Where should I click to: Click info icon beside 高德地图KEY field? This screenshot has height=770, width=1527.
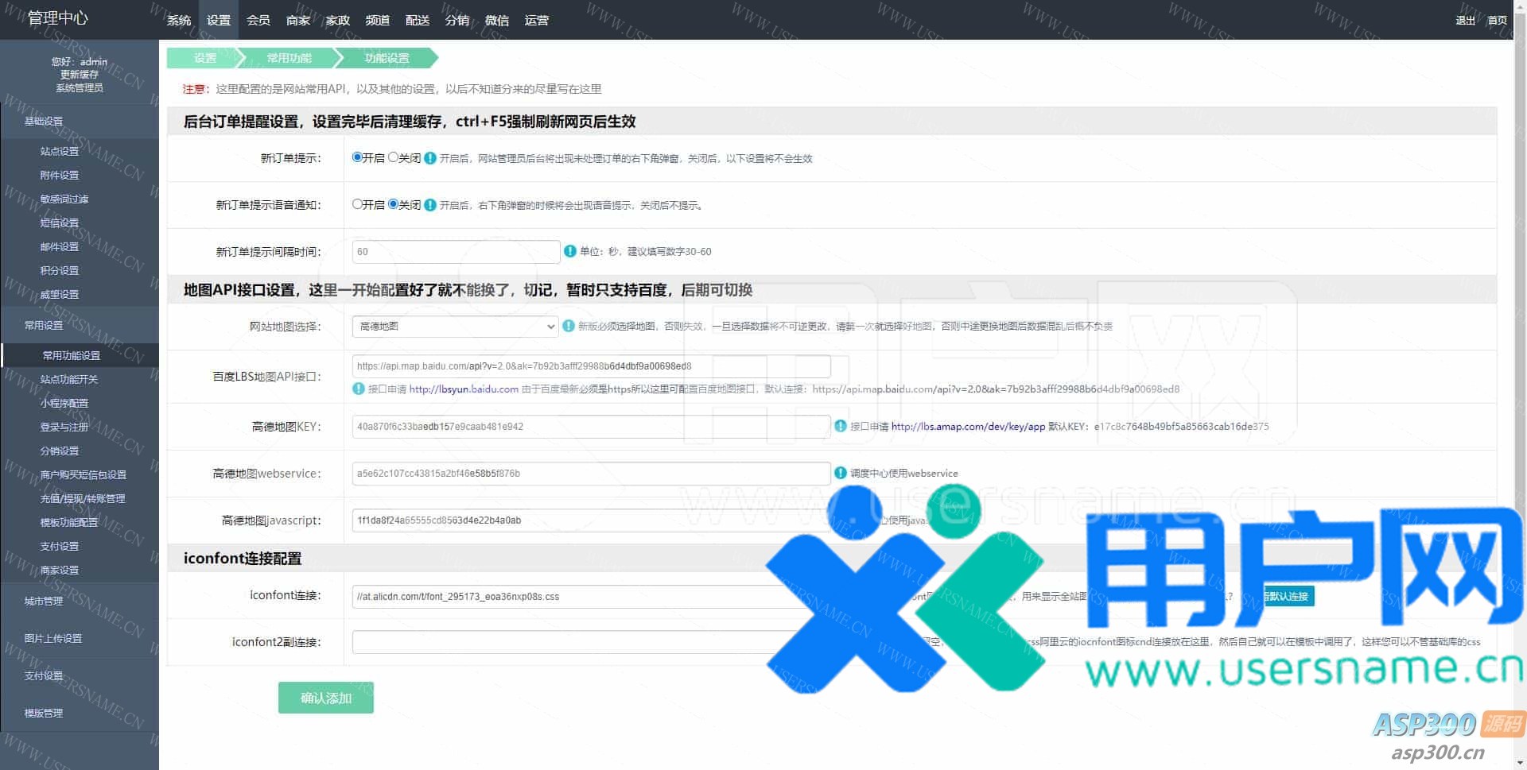pyautogui.click(x=841, y=426)
